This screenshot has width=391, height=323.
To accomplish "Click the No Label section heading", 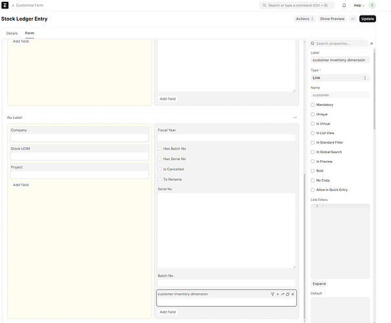I will point(15,118).
